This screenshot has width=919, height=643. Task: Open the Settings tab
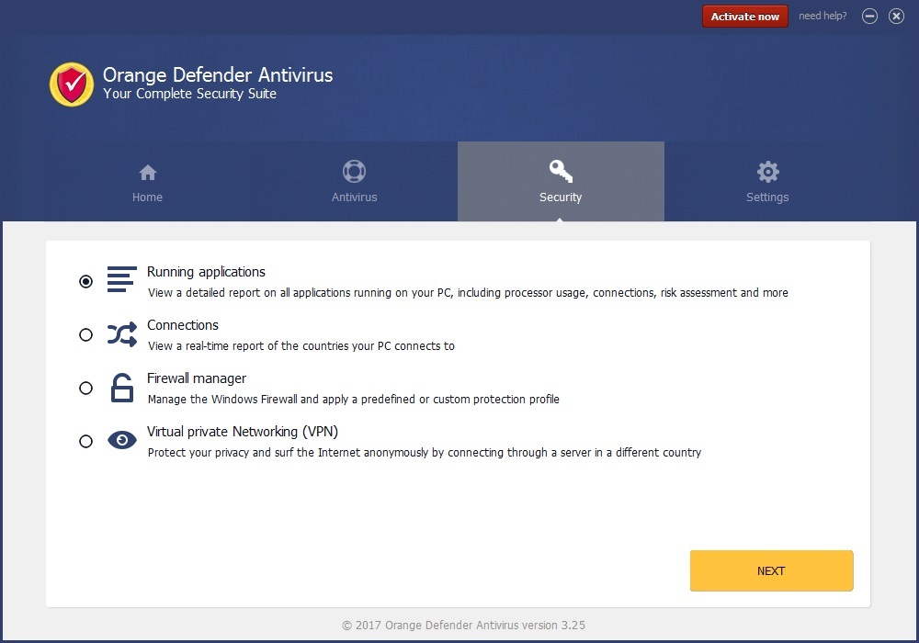click(x=767, y=182)
